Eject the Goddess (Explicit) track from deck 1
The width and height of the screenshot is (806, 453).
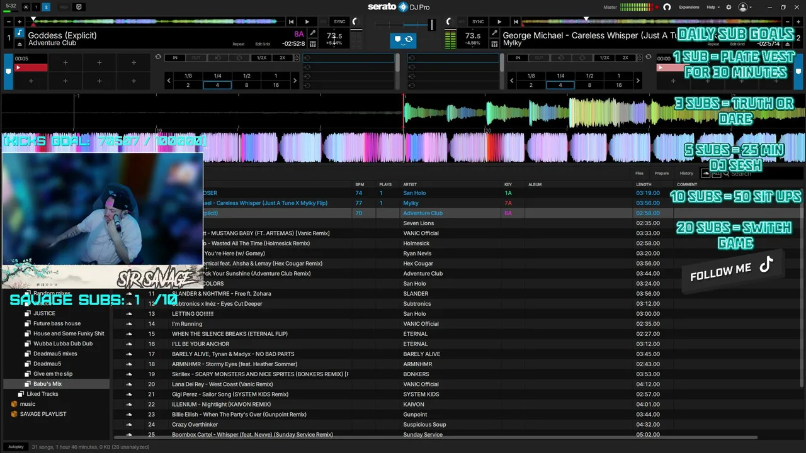click(20, 44)
